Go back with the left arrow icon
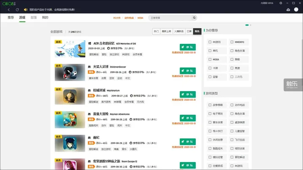 click(9, 10)
